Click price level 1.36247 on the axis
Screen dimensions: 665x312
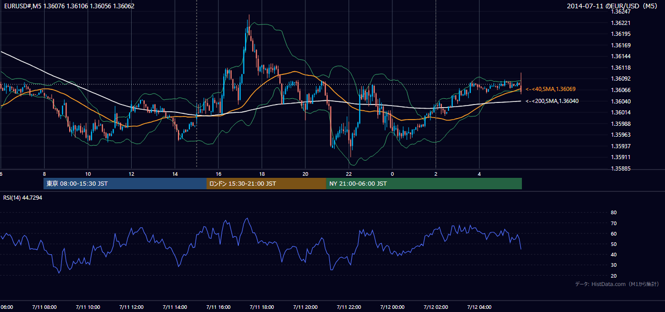[x=621, y=11]
